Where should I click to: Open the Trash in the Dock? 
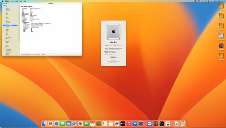[183, 123]
